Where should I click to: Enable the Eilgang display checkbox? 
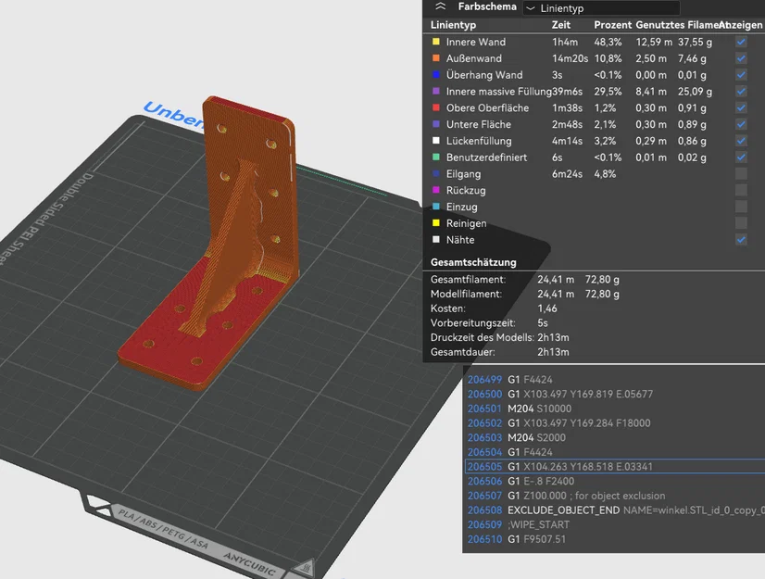point(741,174)
